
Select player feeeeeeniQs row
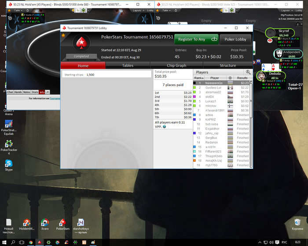coord(221,83)
